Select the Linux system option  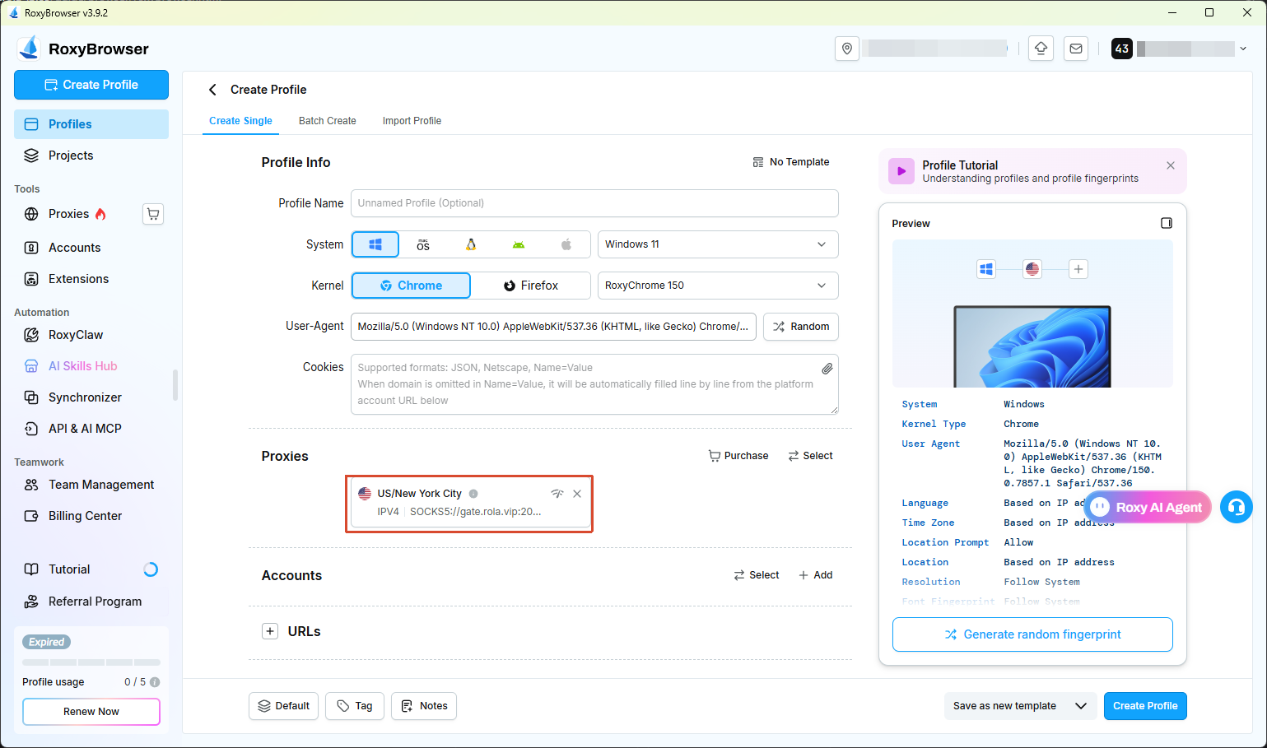pos(471,244)
